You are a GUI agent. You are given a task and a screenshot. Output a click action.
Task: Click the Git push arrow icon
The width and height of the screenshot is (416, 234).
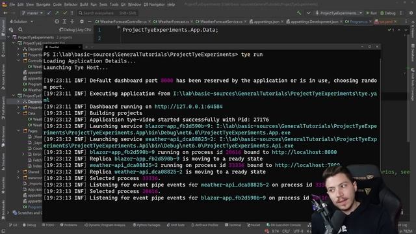(x=57, y=13)
